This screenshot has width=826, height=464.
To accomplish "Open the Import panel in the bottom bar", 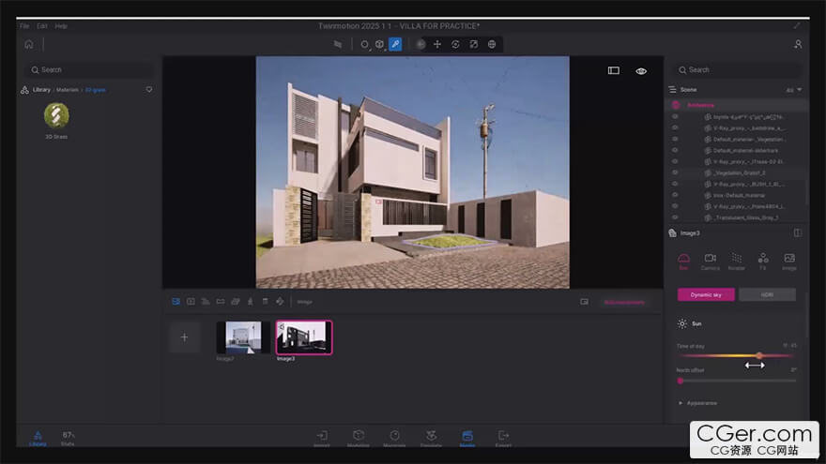I will [x=322, y=437].
